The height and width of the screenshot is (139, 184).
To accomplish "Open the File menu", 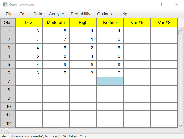I will 9,14.
